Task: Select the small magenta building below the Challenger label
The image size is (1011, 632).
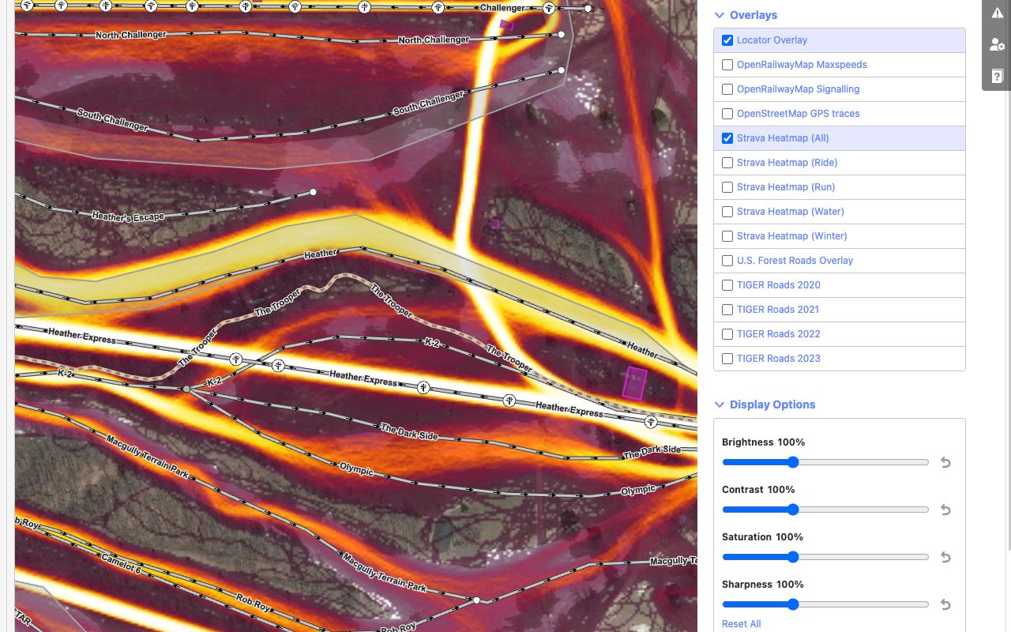Action: coord(506,25)
